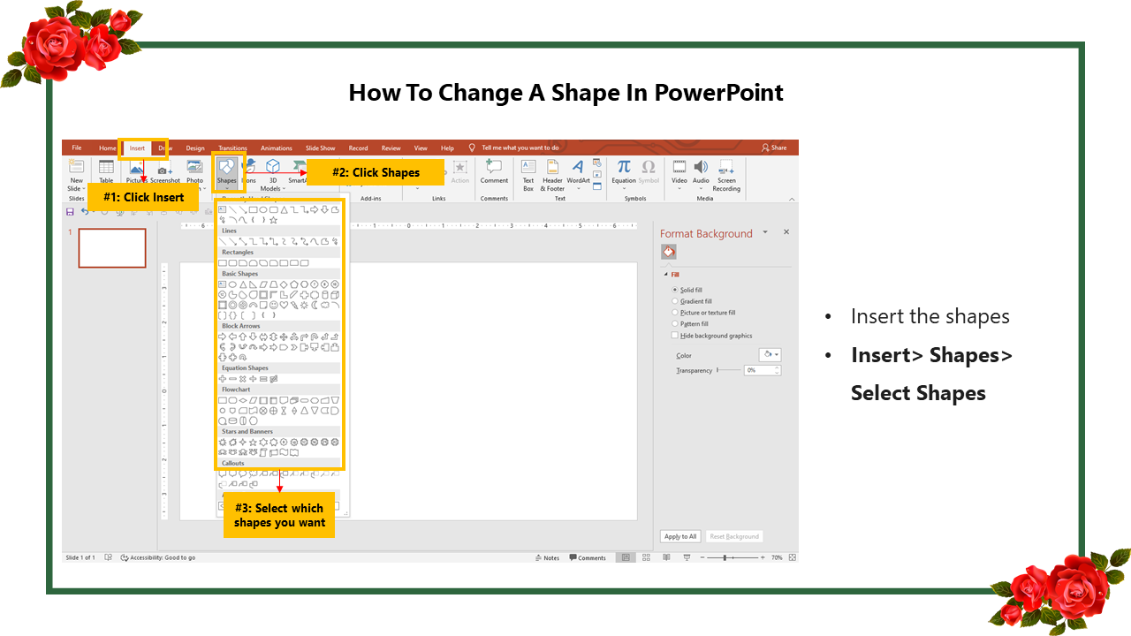Open the Review tab
1131x636 pixels.
coord(391,148)
